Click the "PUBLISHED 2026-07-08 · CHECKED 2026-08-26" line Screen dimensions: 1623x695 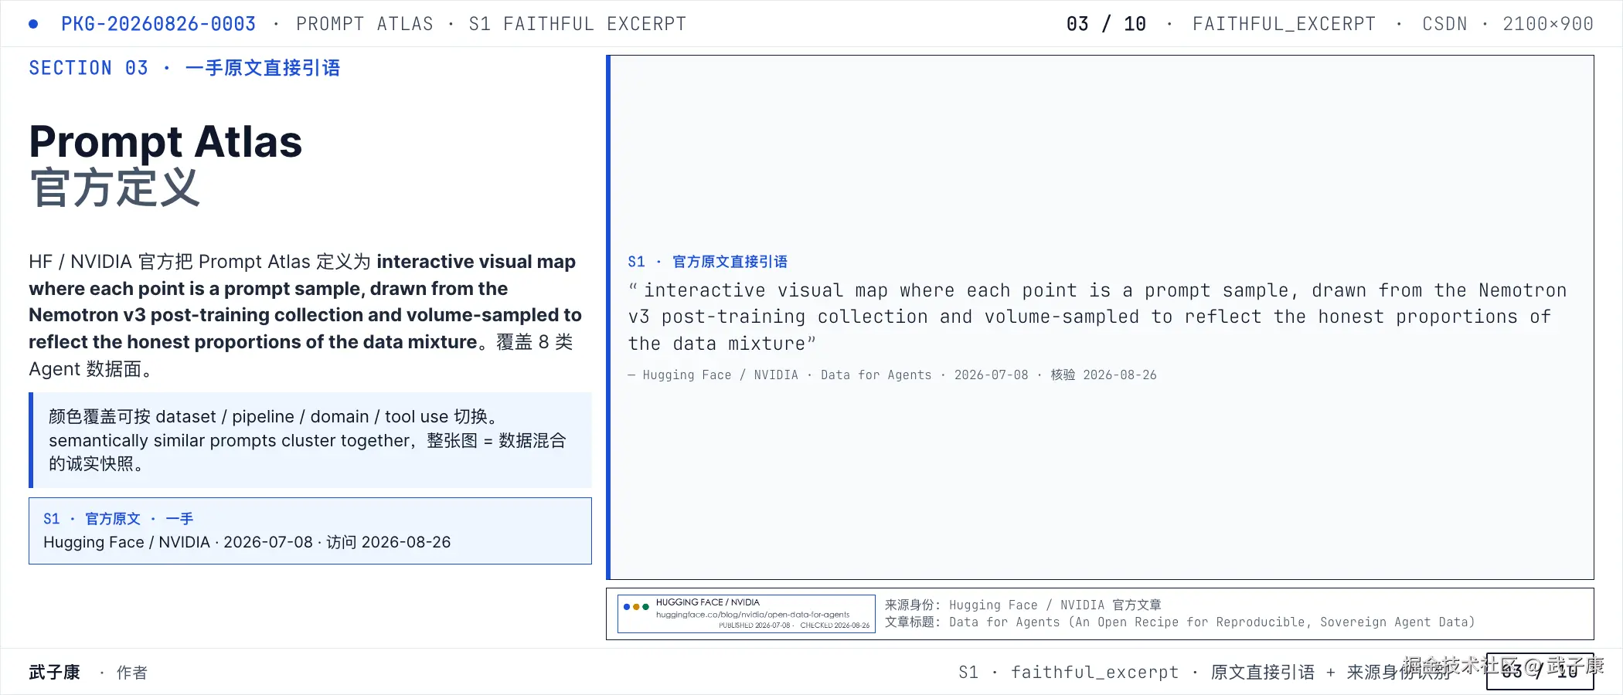[794, 625]
